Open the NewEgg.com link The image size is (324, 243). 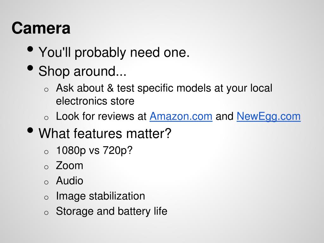pyautogui.click(x=268, y=116)
